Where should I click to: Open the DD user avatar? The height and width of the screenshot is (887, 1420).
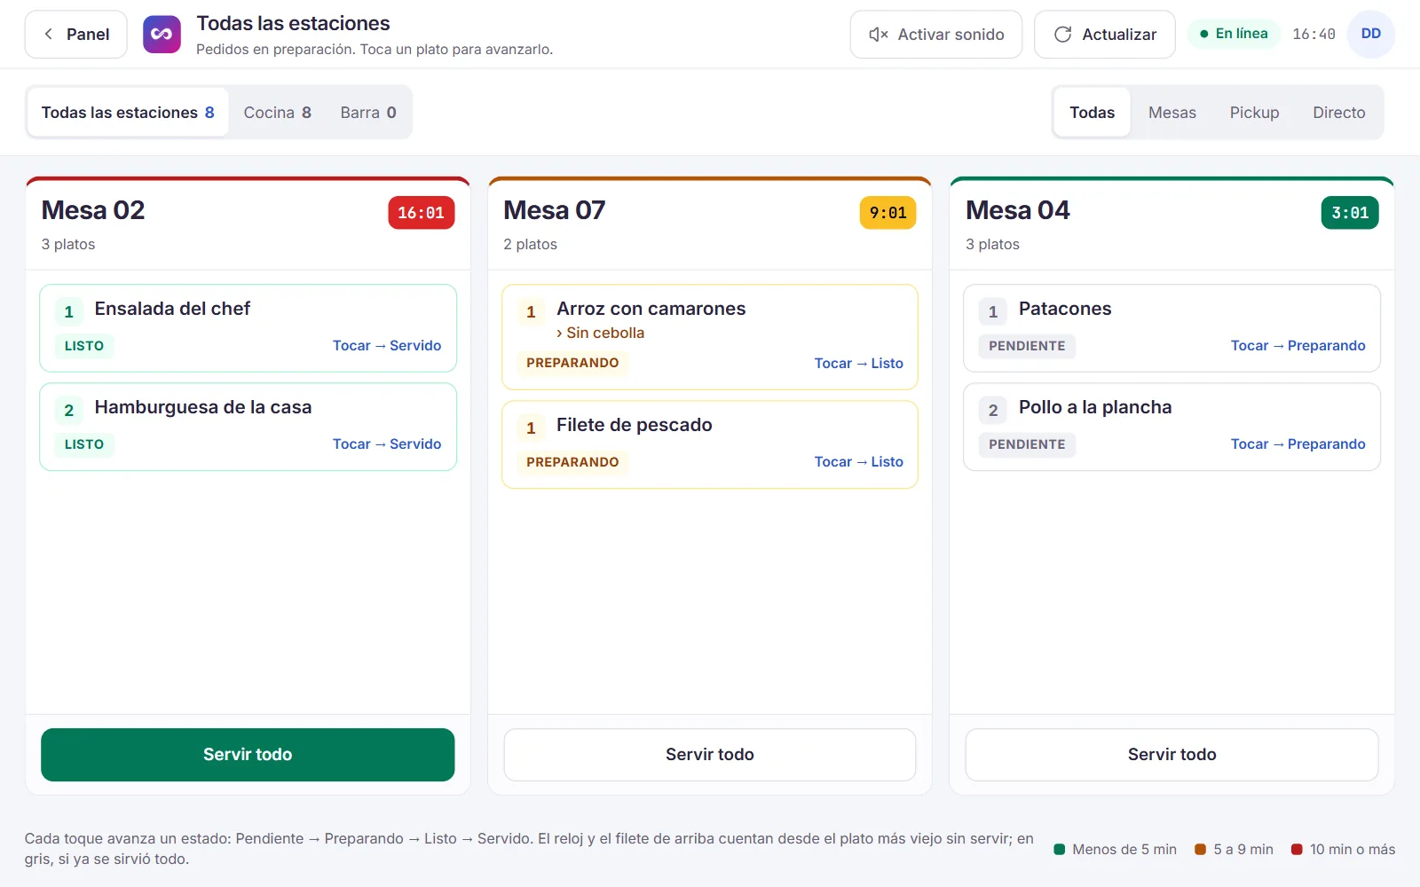(x=1370, y=35)
